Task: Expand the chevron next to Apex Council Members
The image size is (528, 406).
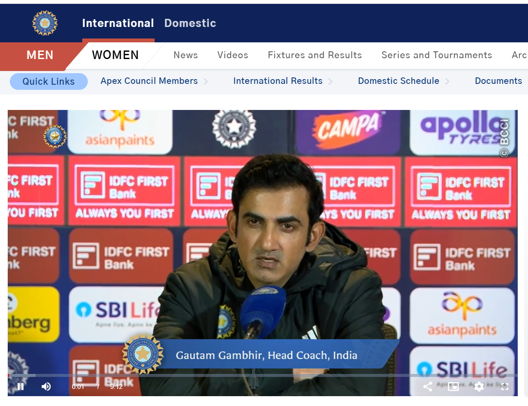Action: point(206,81)
